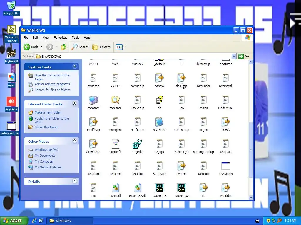The height and width of the screenshot is (225, 301).
Task: Select the popcinfo file icon
Action: coord(115,144)
